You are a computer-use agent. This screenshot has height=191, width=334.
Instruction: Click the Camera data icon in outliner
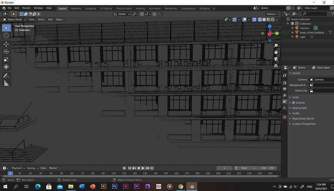(315, 28)
